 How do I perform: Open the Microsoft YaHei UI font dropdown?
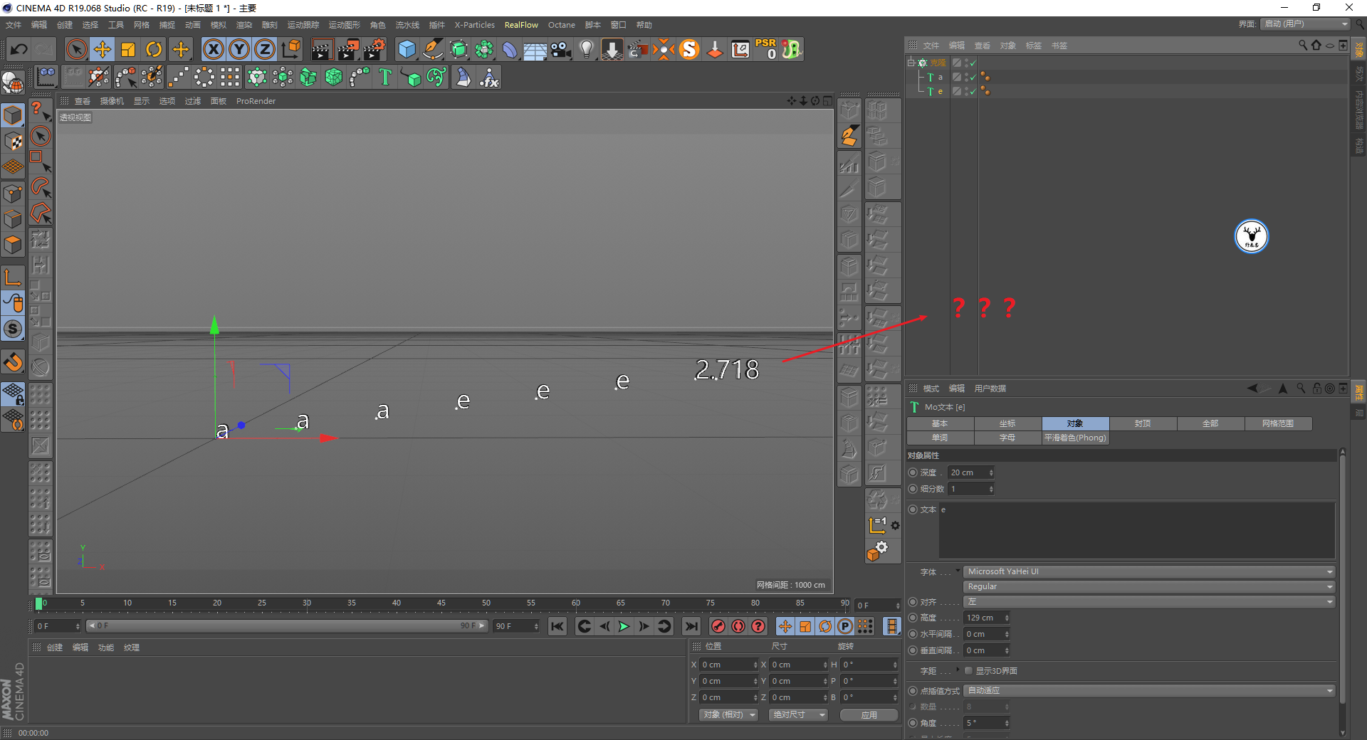click(1149, 571)
